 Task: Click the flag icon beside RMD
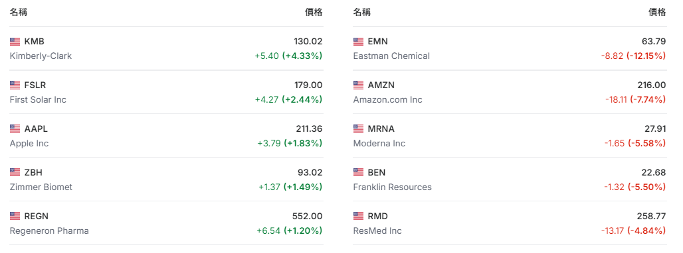[359, 216]
